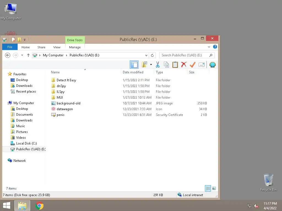
Task: Click the Up one level arrow
Action: point(28,55)
